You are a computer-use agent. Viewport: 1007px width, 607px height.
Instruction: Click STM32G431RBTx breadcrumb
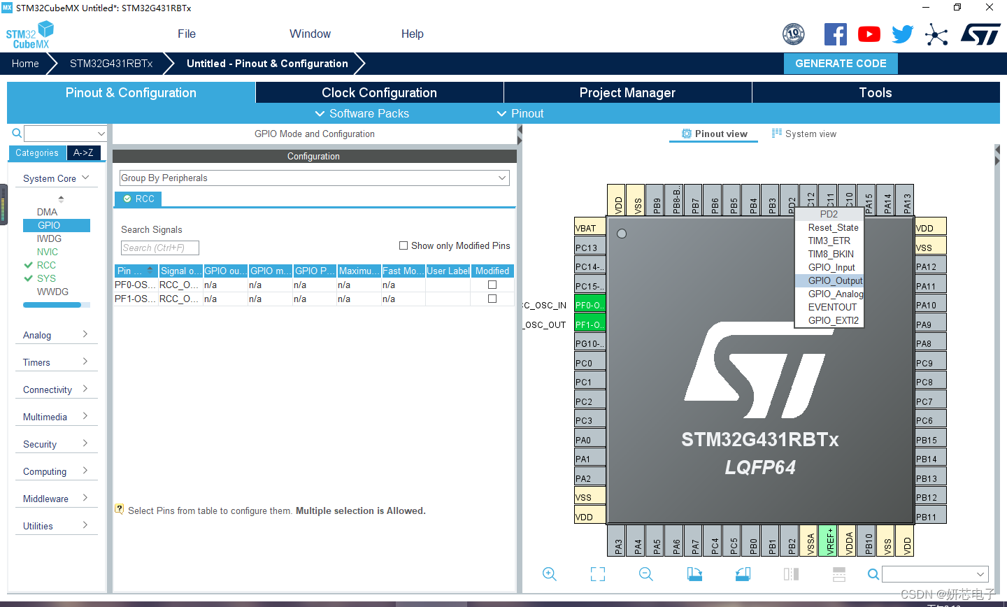point(111,63)
